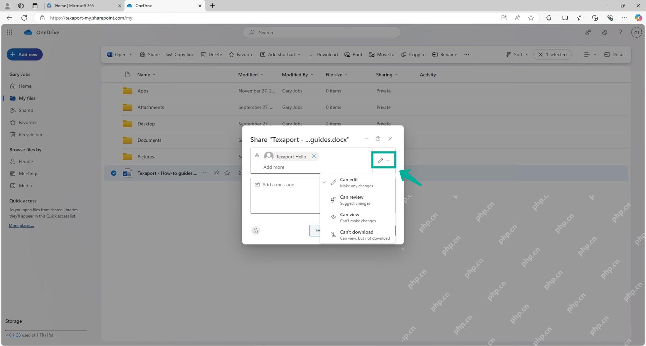646x346 pixels.
Task: Click the More places link
Action: click(21, 225)
